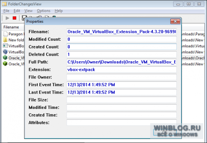Click the empty Attributes field
Image resolution: width=207 pixels, height=143 pixels.
click(x=122, y=122)
